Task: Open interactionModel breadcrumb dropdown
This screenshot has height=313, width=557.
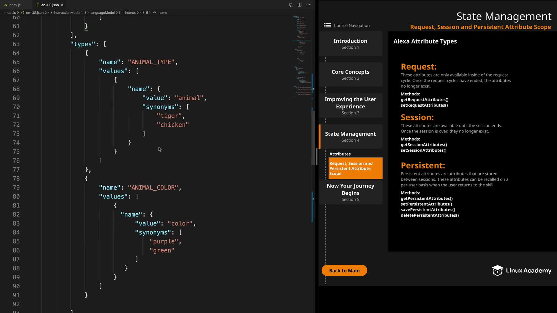Action: 67,13
